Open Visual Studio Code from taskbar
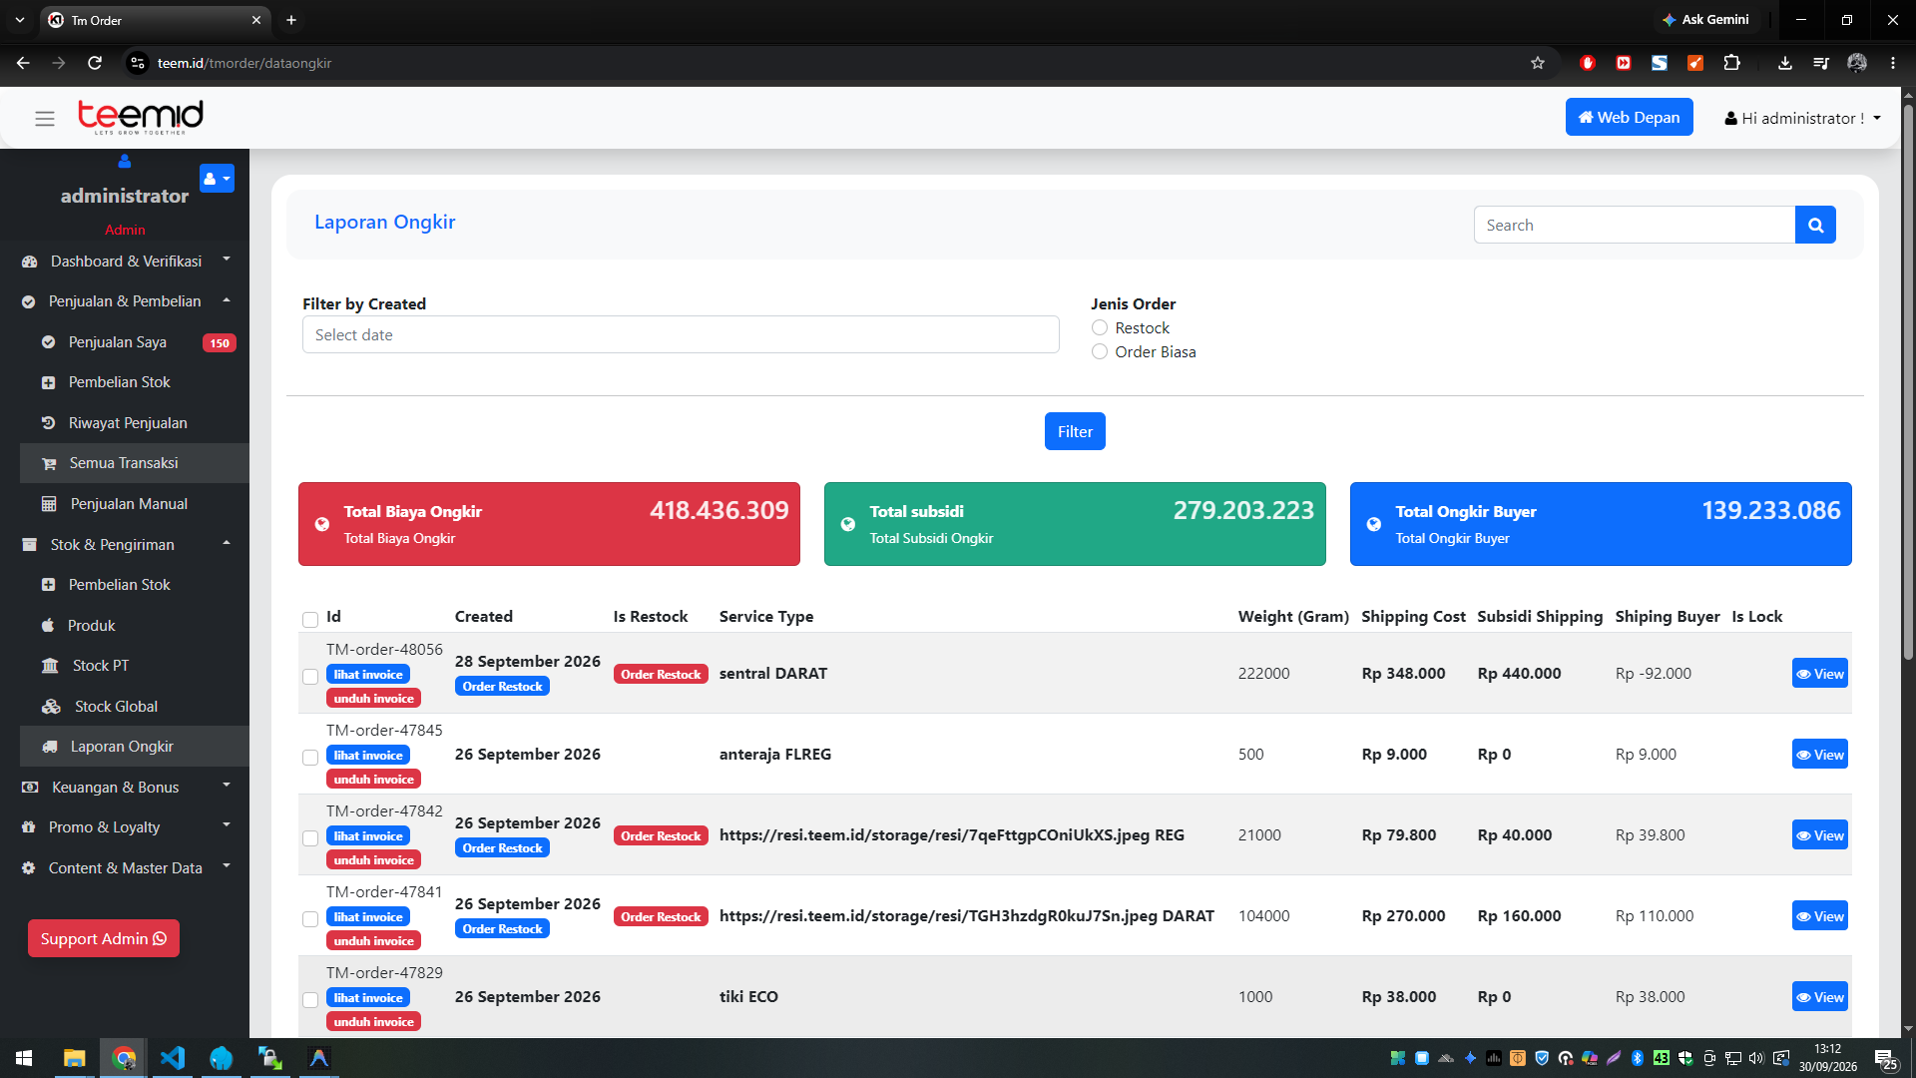The width and height of the screenshot is (1916, 1078). tap(173, 1058)
